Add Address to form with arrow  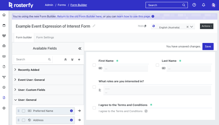tap(79, 120)
